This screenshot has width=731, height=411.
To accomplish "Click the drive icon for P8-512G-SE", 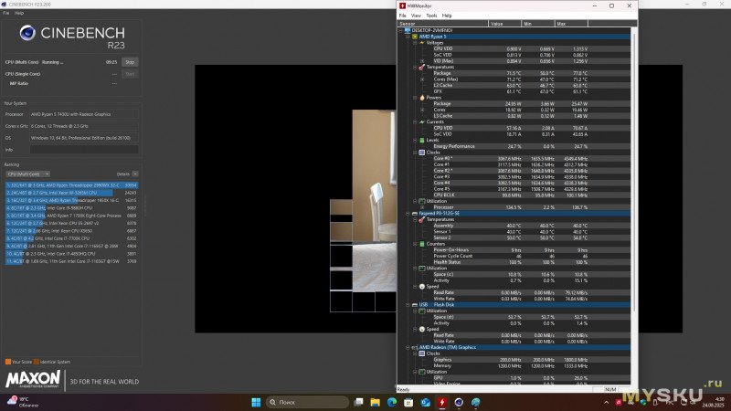I will tap(415, 214).
